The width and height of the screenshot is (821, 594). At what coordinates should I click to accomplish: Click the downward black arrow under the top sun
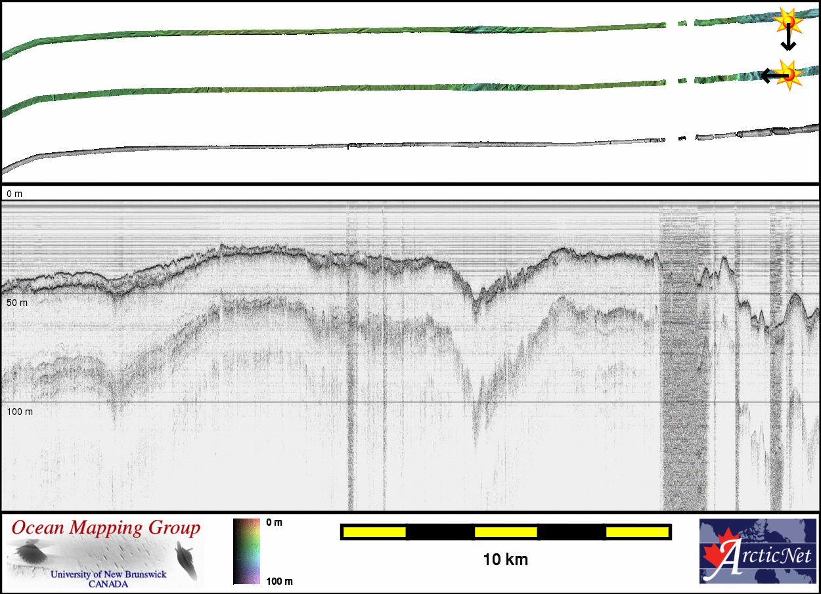click(x=788, y=43)
